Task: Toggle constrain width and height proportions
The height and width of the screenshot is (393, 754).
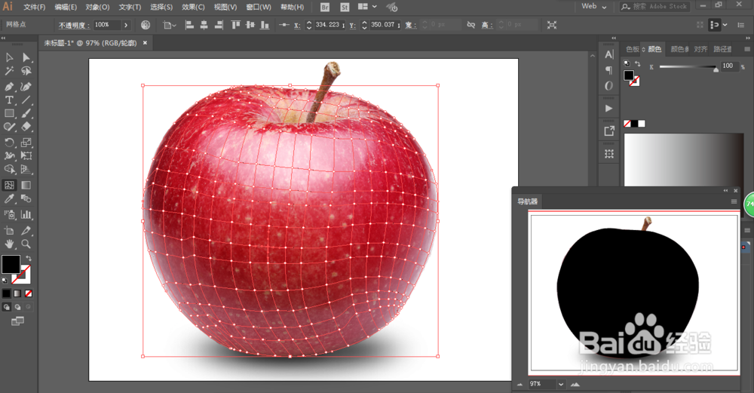Action: click(471, 25)
